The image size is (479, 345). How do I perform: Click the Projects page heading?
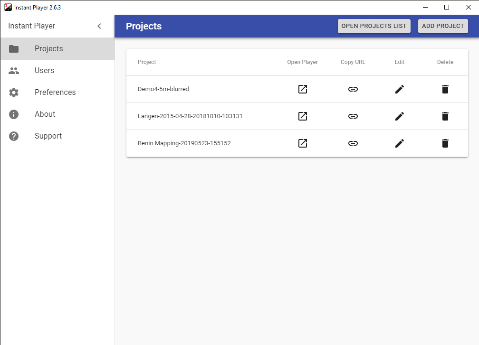click(144, 26)
